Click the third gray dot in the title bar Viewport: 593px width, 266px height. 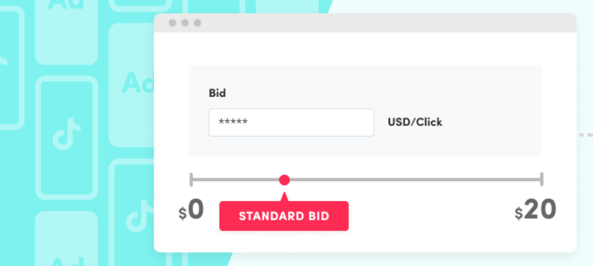pos(197,23)
